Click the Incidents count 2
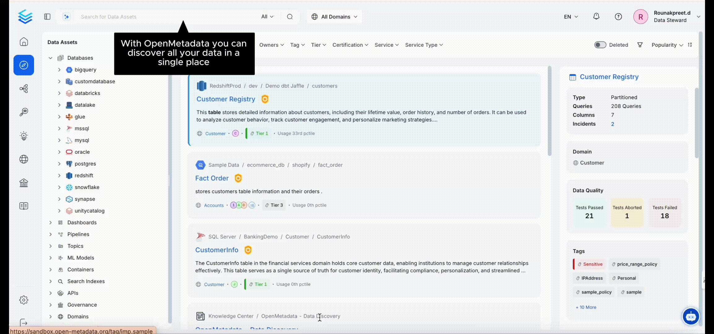The image size is (714, 334). 612,124
